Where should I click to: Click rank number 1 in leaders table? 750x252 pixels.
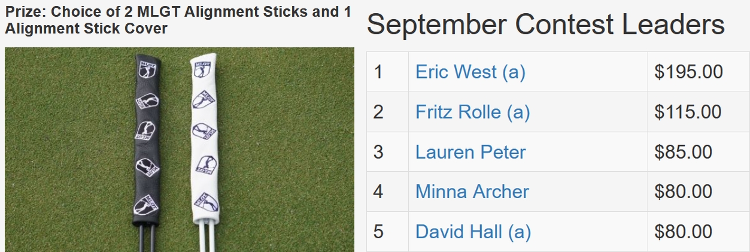tap(378, 72)
